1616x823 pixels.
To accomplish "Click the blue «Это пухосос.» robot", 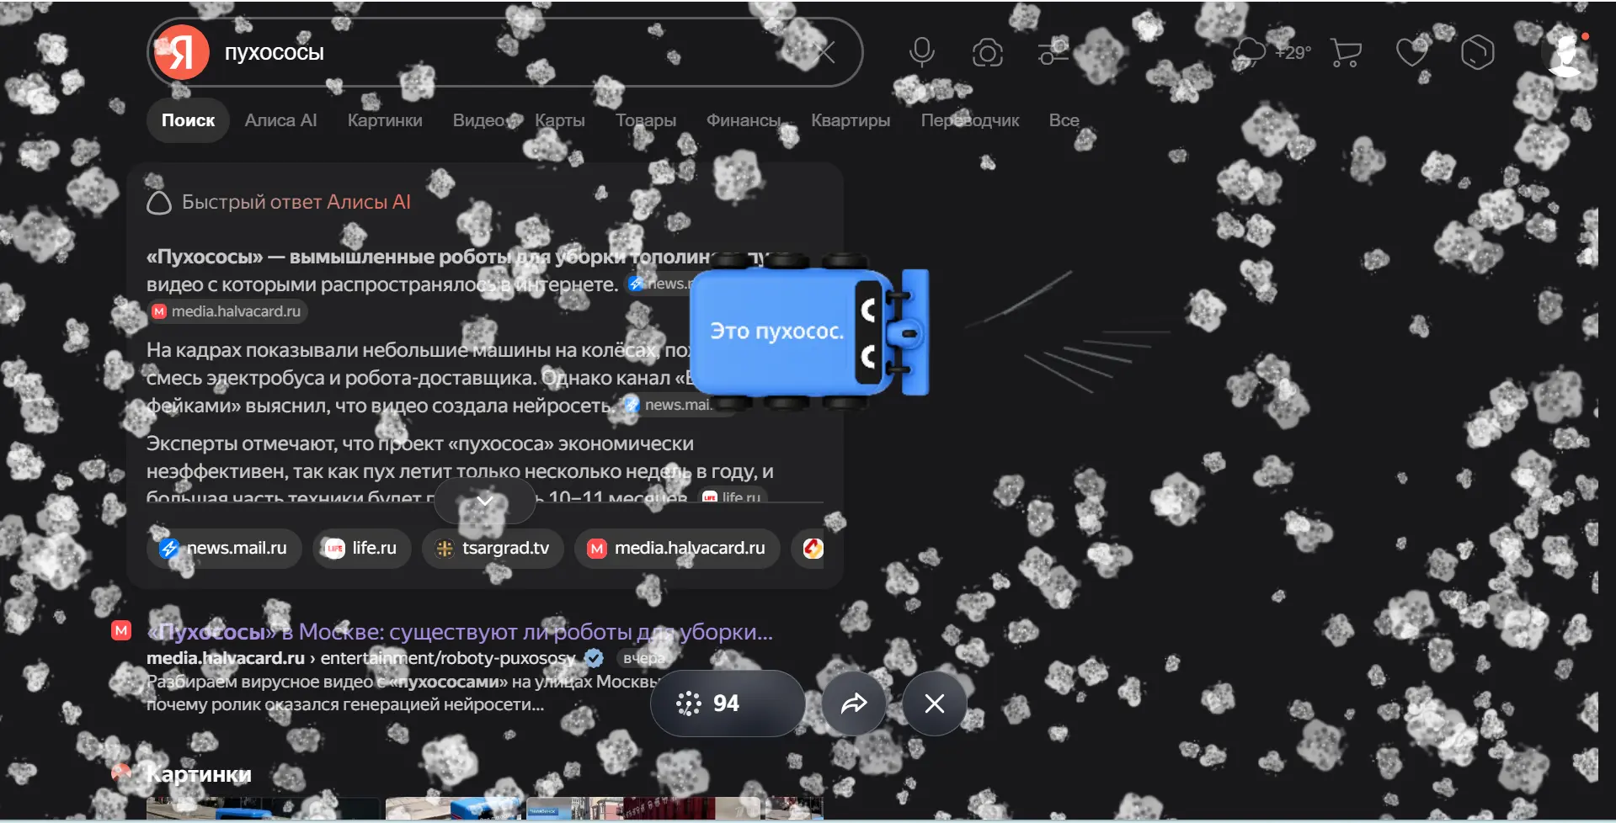I will 809,332.
